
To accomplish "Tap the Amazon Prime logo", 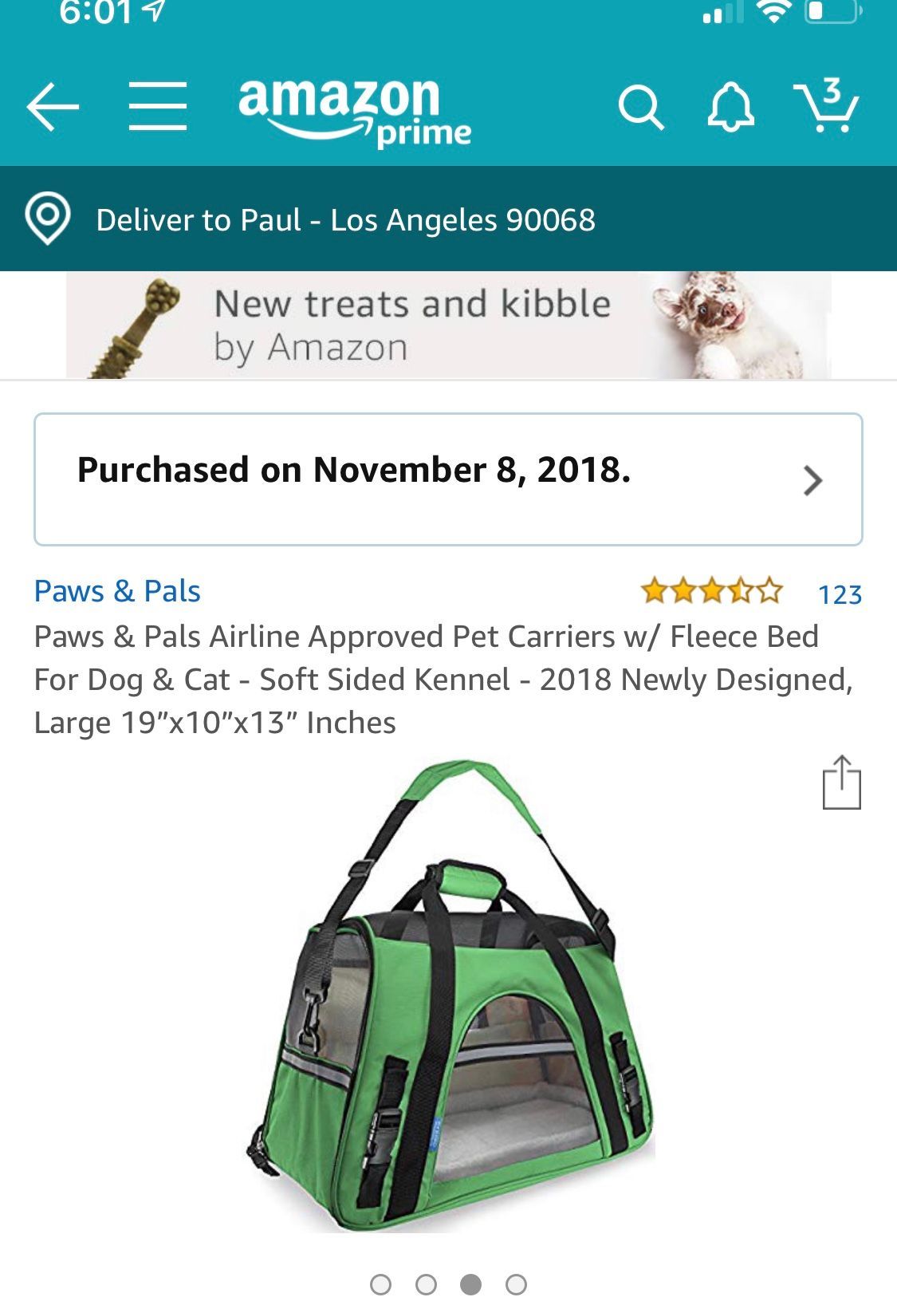I will 355,112.
